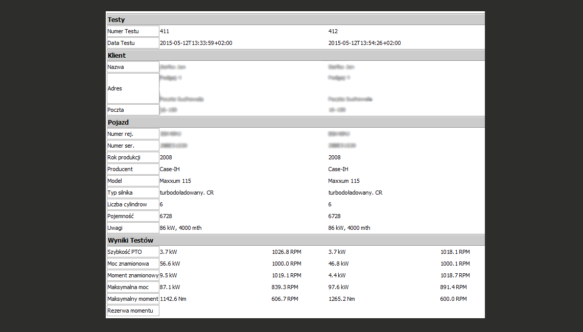Click date 2015-05-12T13:54:26+02:00
The height and width of the screenshot is (332, 583).
pyautogui.click(x=364, y=43)
